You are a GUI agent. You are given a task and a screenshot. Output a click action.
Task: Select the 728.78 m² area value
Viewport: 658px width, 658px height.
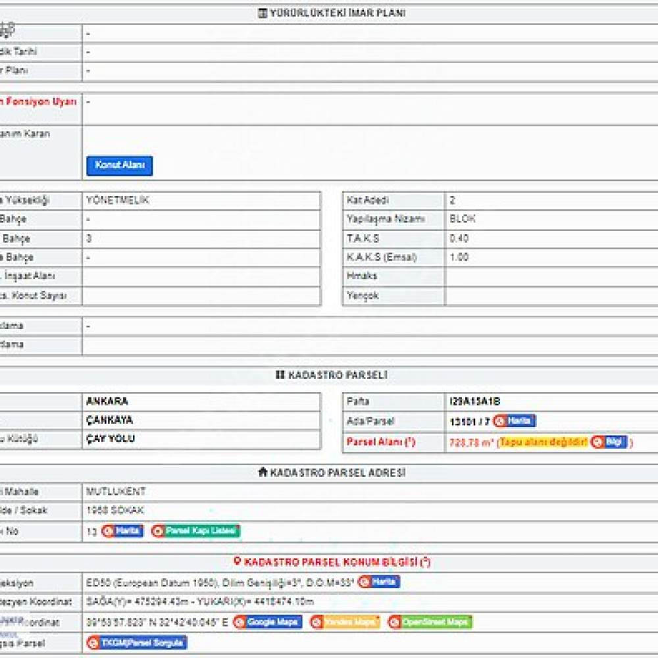pyautogui.click(x=471, y=442)
